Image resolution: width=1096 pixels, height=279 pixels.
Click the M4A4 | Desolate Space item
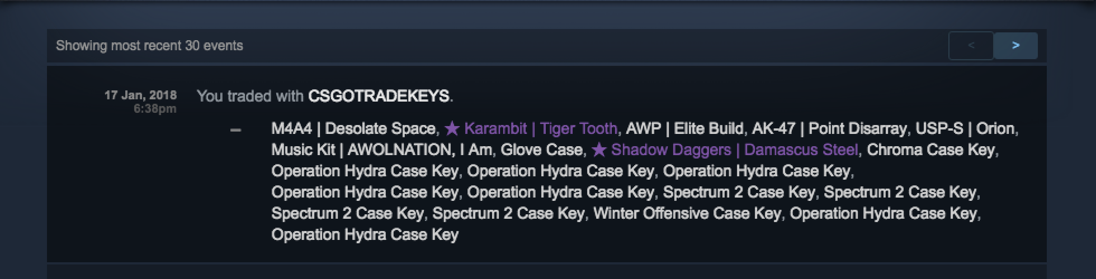[x=353, y=129]
